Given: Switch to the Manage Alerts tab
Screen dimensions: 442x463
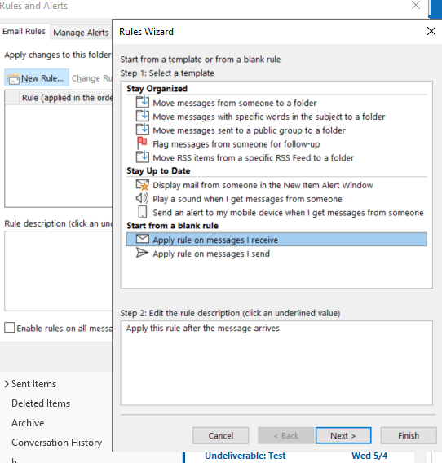Looking at the screenshot, I should [81, 32].
